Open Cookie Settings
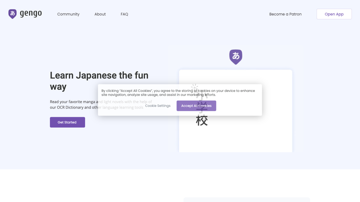Image resolution: width=360 pixels, height=202 pixels. (x=157, y=106)
